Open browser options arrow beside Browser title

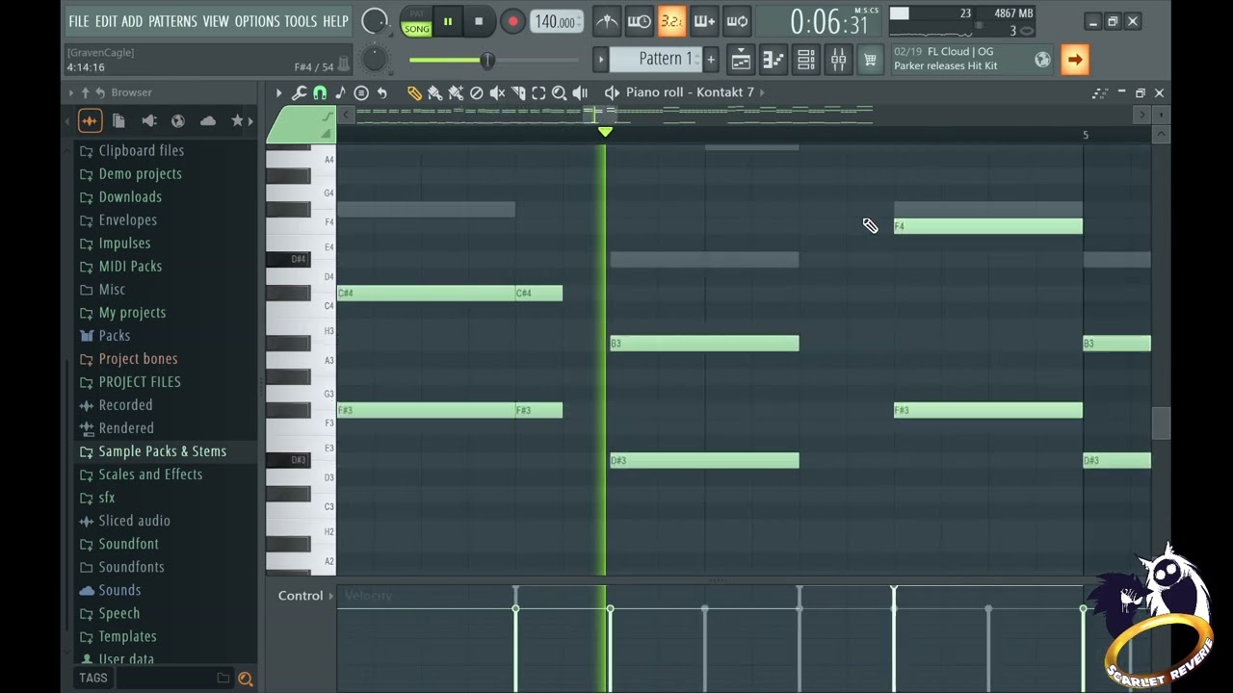pos(71,92)
